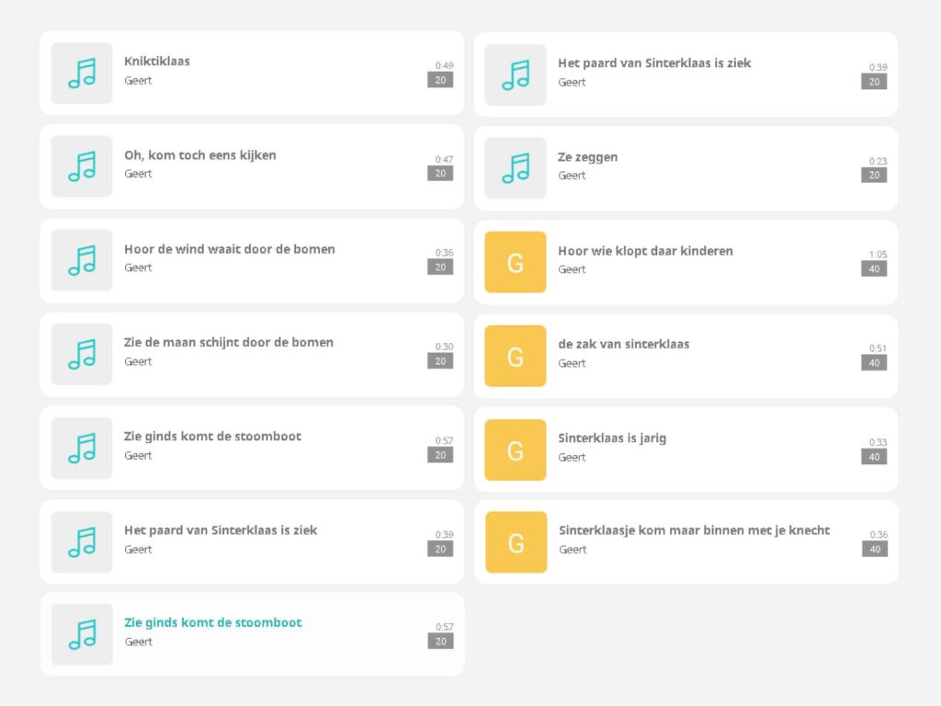Click the 40 badge on Sinterklaas is jarig row

[874, 457]
